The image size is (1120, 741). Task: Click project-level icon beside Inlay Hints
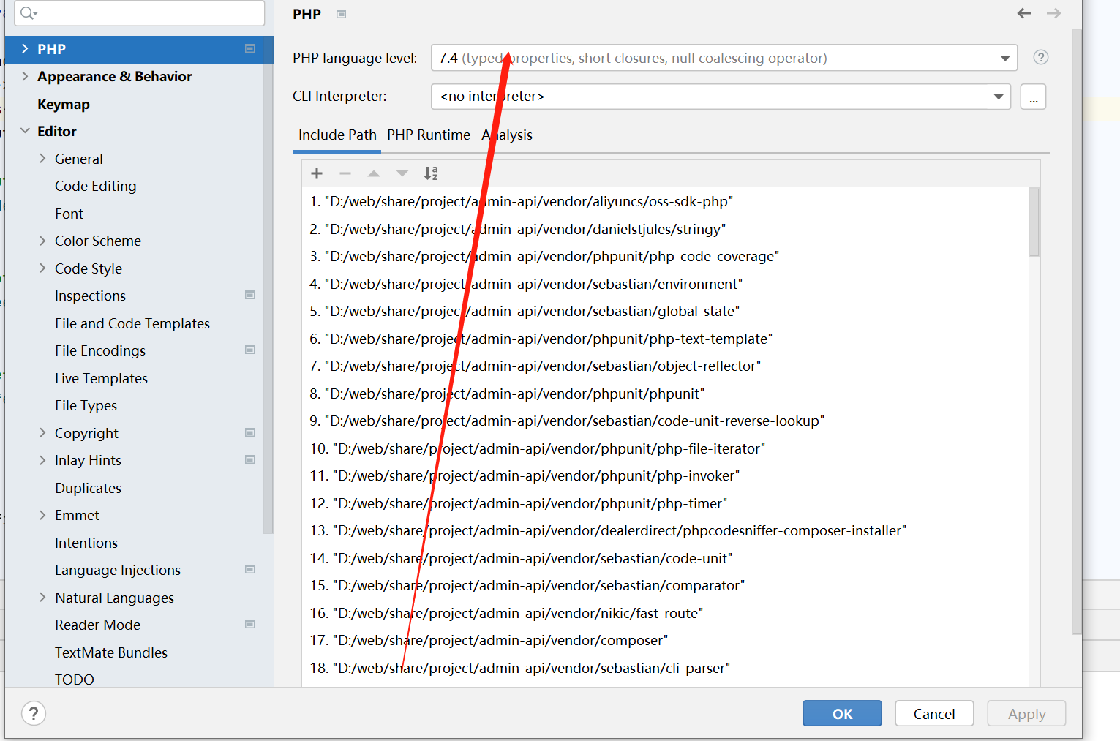tap(250, 460)
